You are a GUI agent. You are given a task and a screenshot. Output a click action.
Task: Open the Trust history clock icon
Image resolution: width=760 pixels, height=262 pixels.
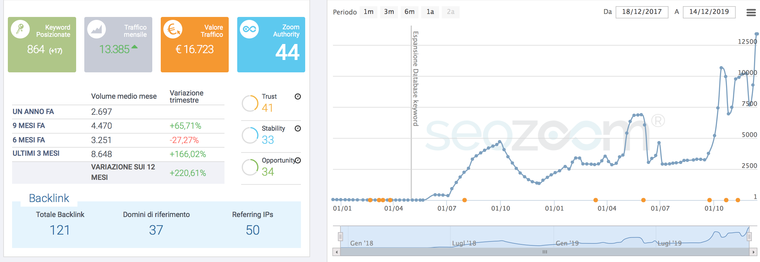click(x=298, y=96)
